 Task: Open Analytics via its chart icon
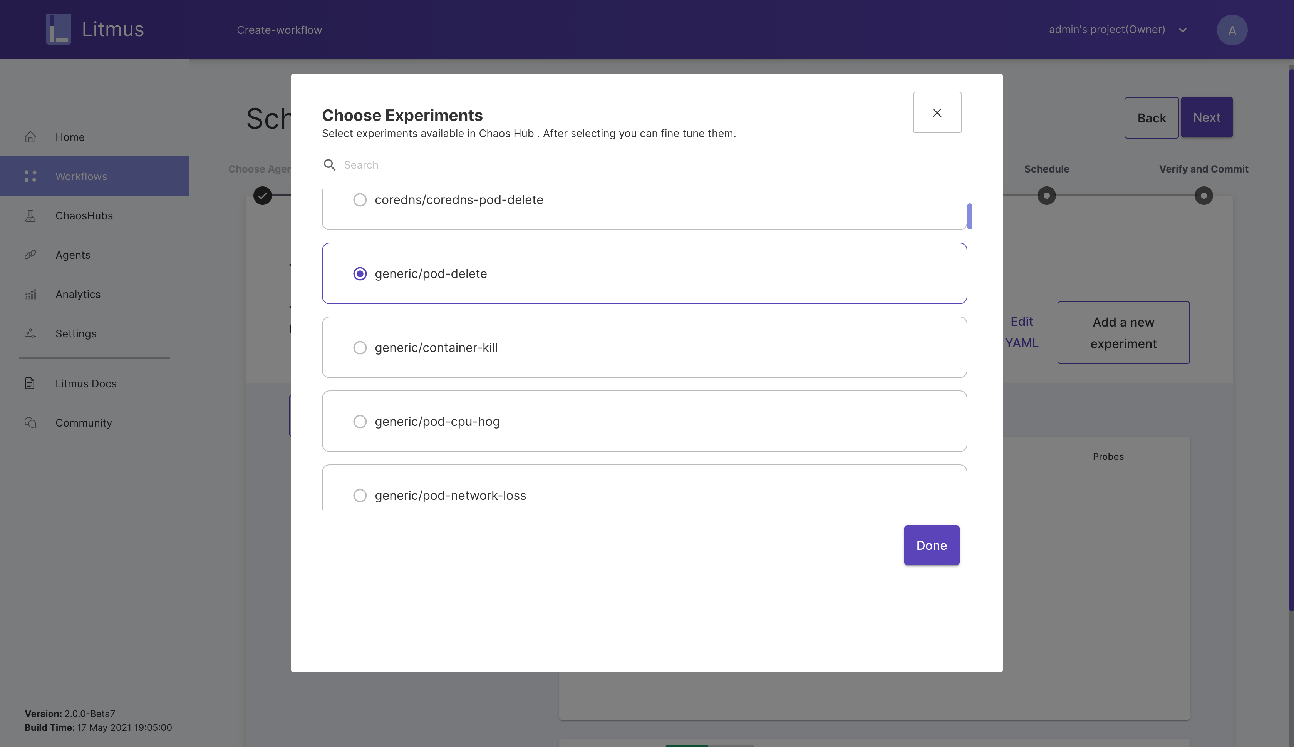tap(31, 295)
